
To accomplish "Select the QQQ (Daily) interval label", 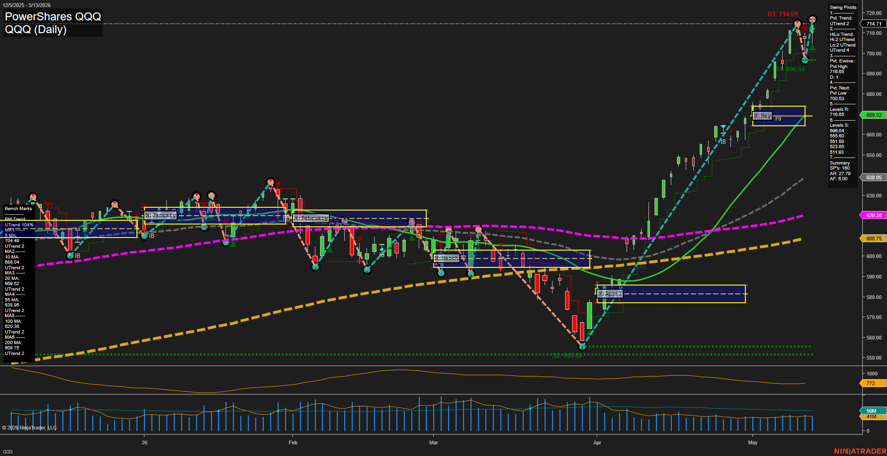I will 36,29.
